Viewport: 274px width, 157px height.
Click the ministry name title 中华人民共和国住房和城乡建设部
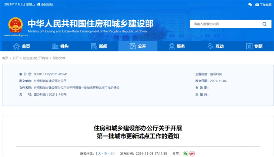91,24
